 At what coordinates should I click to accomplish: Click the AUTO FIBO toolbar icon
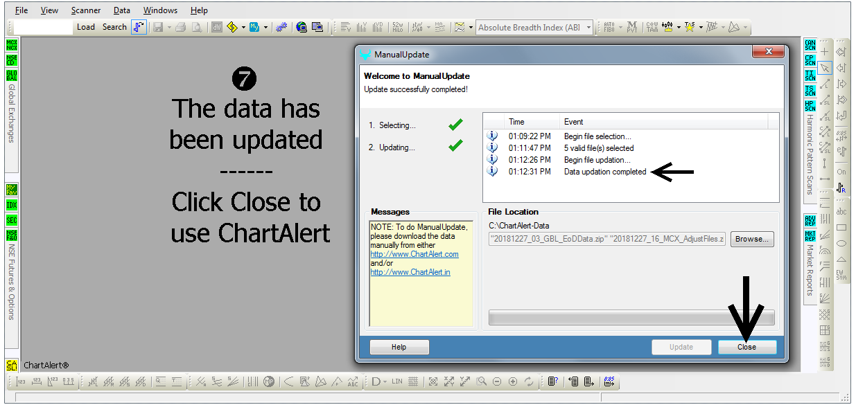pyautogui.click(x=609, y=27)
